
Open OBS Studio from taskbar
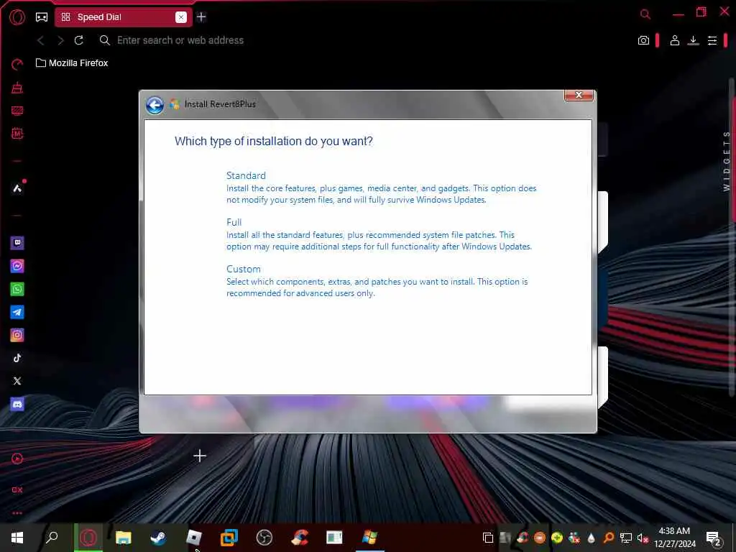[x=264, y=538]
